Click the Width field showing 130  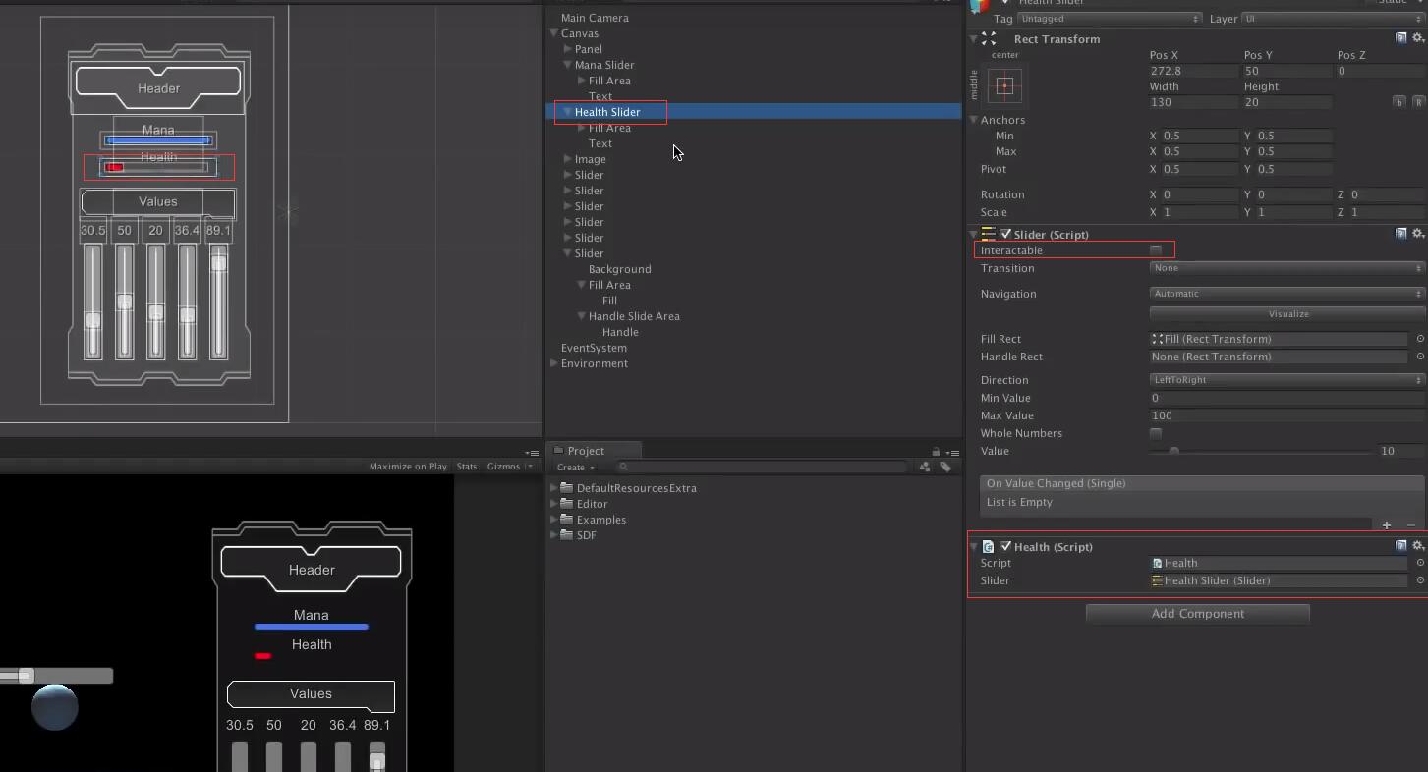(x=1193, y=102)
